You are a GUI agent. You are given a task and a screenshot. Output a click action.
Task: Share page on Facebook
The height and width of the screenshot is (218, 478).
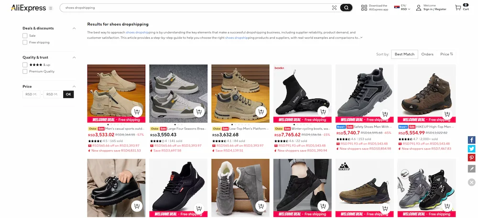[471, 140]
